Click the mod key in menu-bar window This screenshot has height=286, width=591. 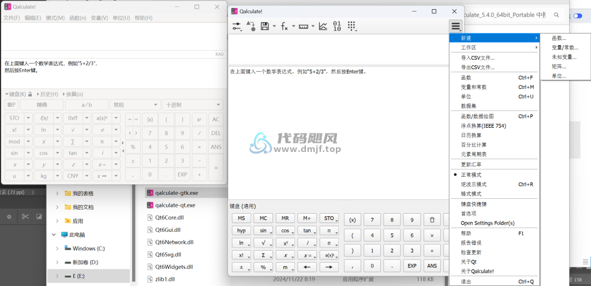[14, 142]
